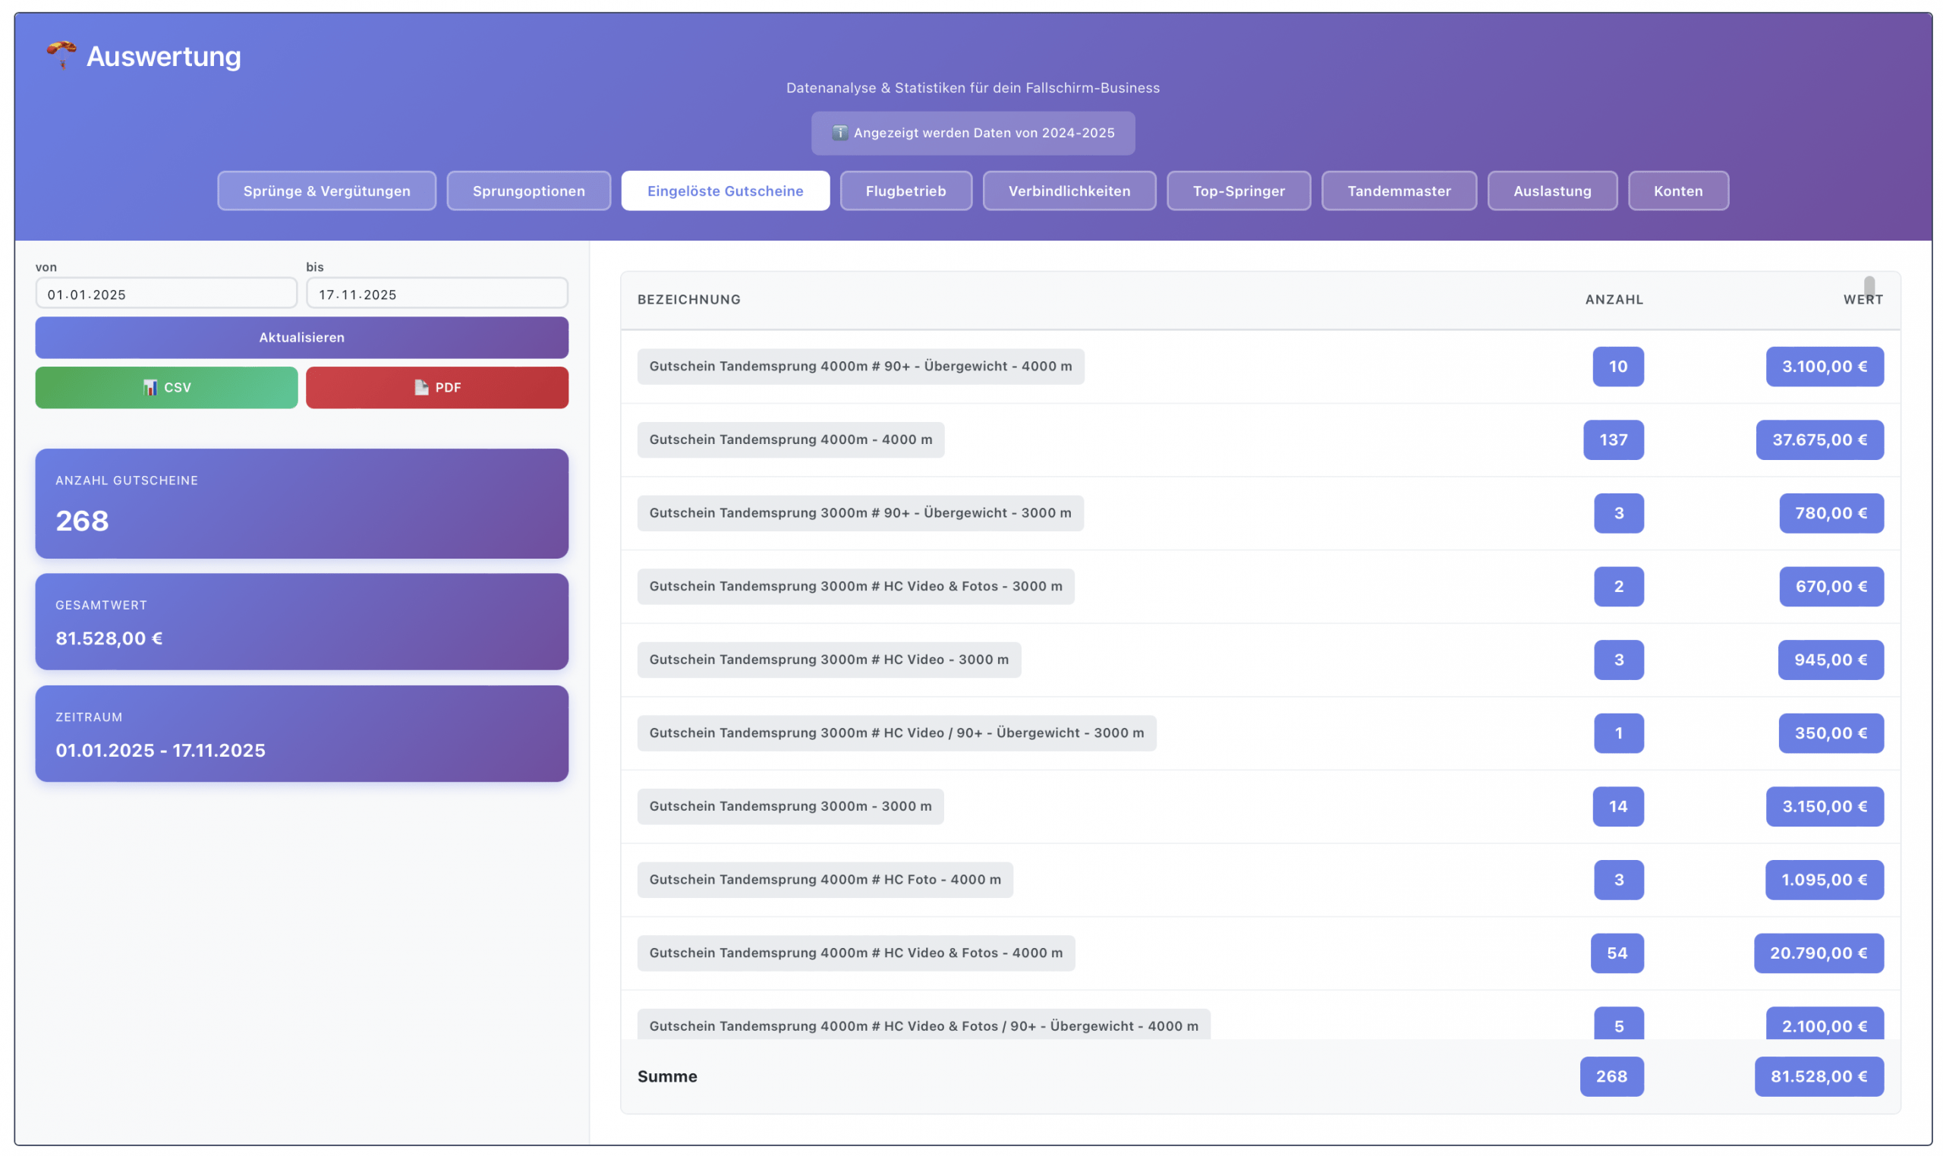Screen dimensions: 1943x1156
Task: Open the Sprungoptionen tab
Action: click(x=528, y=191)
